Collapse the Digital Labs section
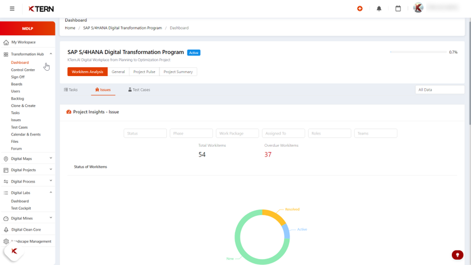The height and width of the screenshot is (265, 471). [x=51, y=192]
